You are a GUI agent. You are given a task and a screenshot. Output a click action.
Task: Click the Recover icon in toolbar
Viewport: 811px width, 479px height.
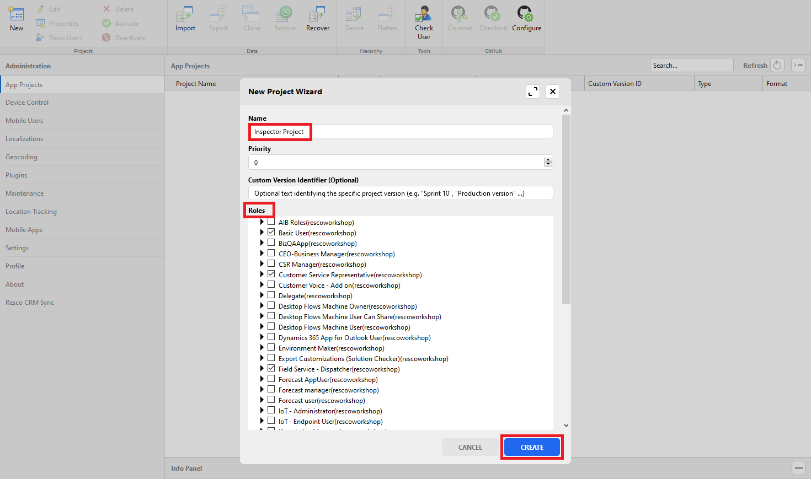317,15
